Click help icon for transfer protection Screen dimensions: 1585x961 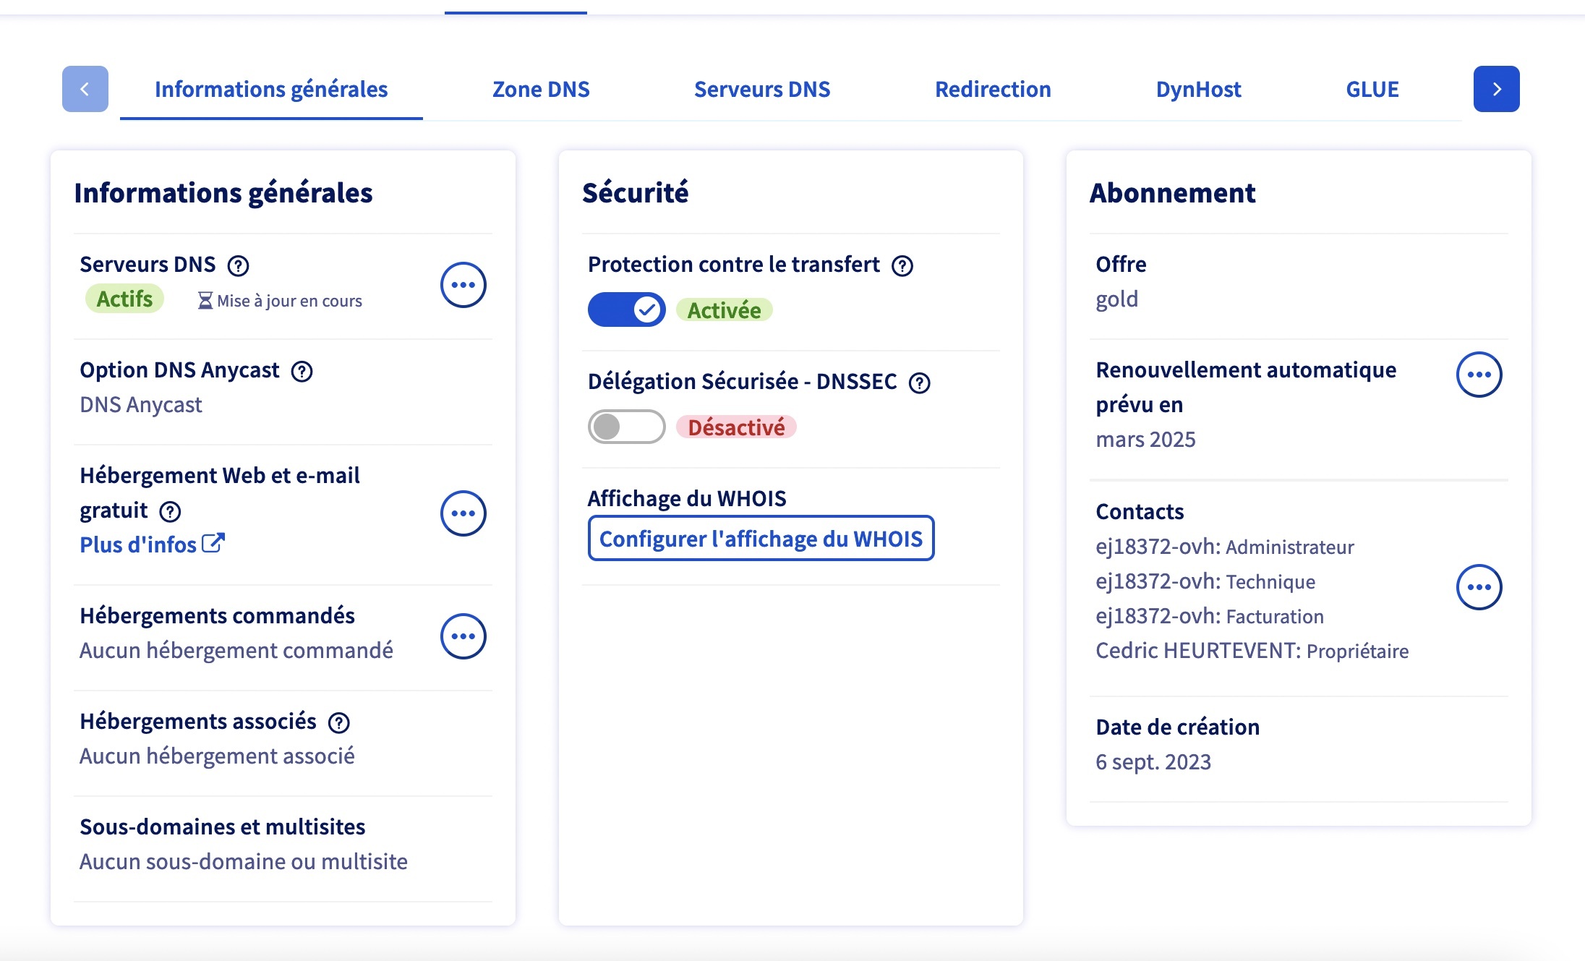(x=902, y=266)
